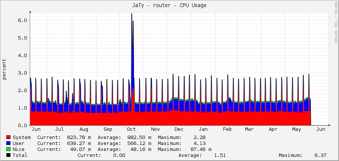Click the Total maximum value '6.37'

pos(321,155)
